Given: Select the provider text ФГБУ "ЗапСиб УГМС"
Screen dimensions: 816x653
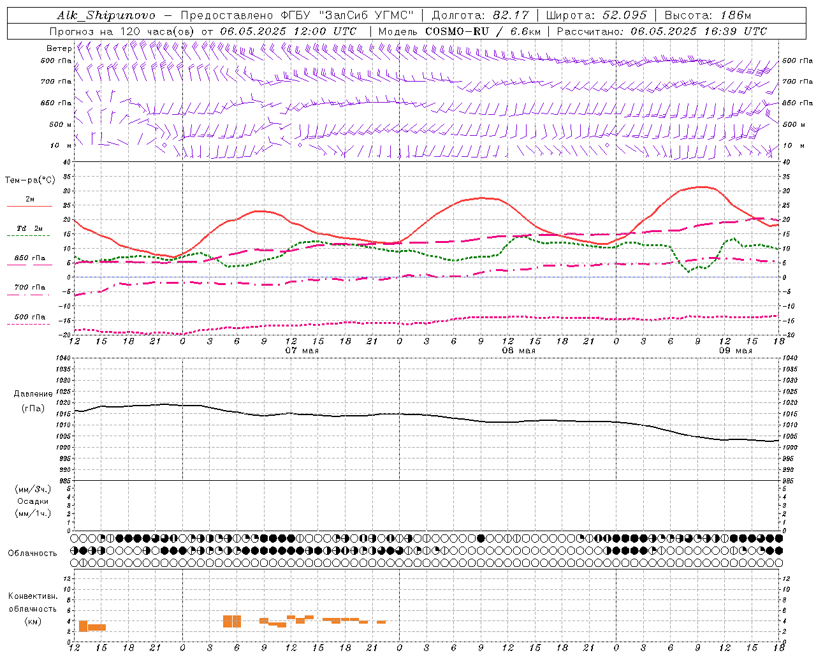Looking at the screenshot, I should (x=349, y=15).
